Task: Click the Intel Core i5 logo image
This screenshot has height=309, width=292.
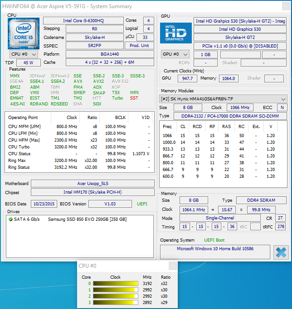Action: pyautogui.click(x=24, y=33)
